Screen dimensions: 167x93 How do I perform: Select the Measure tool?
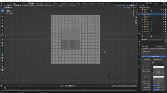click(x=2, y=33)
